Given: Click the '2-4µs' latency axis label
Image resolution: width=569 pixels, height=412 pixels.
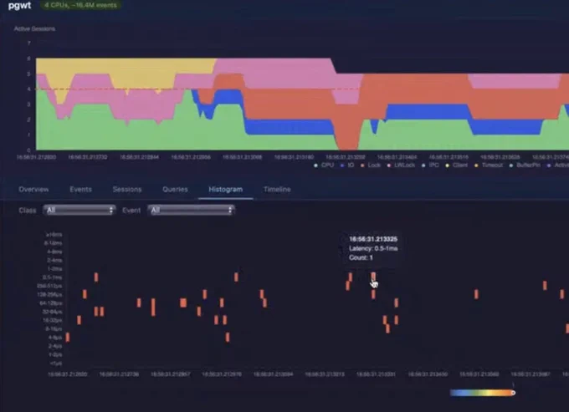Looking at the screenshot, I should tap(55, 346).
